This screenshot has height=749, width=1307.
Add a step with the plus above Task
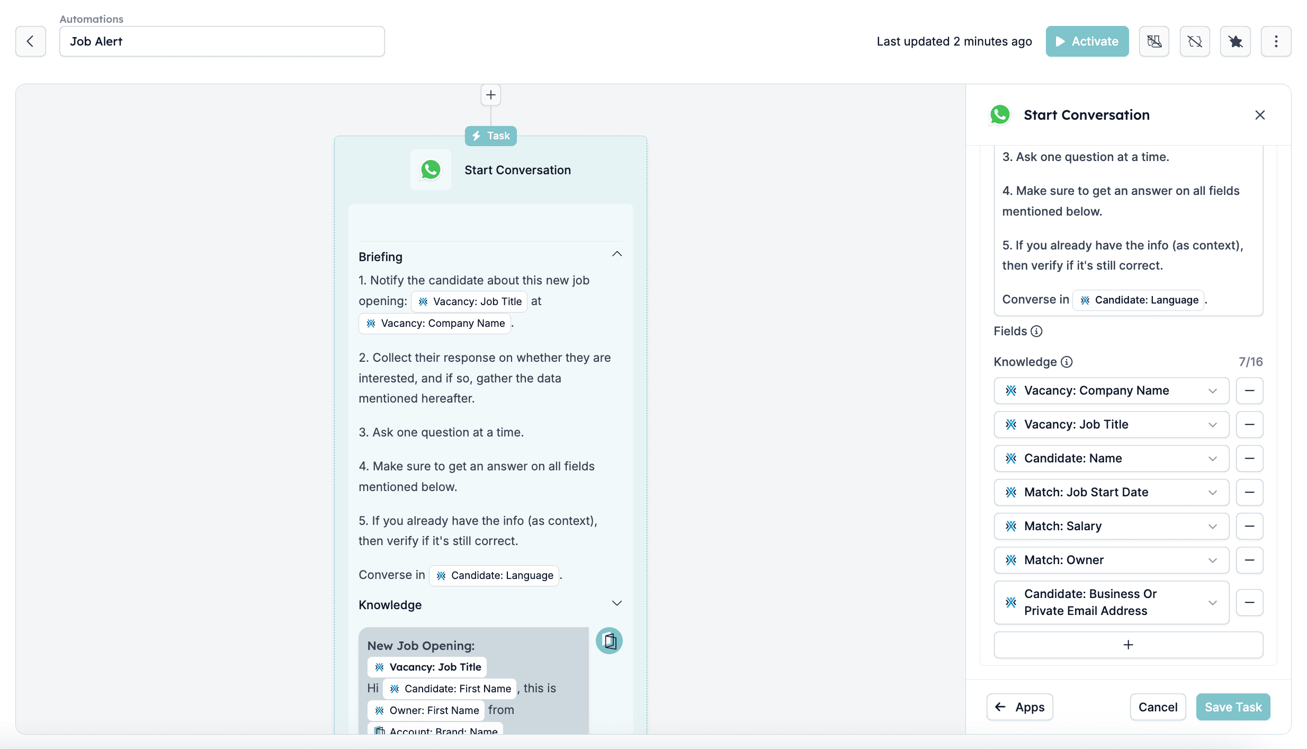pyautogui.click(x=491, y=95)
